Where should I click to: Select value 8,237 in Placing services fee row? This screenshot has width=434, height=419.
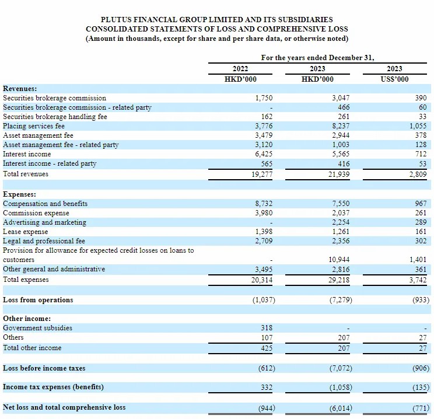(341, 126)
